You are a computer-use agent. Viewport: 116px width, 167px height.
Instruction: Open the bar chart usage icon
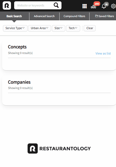94,7
